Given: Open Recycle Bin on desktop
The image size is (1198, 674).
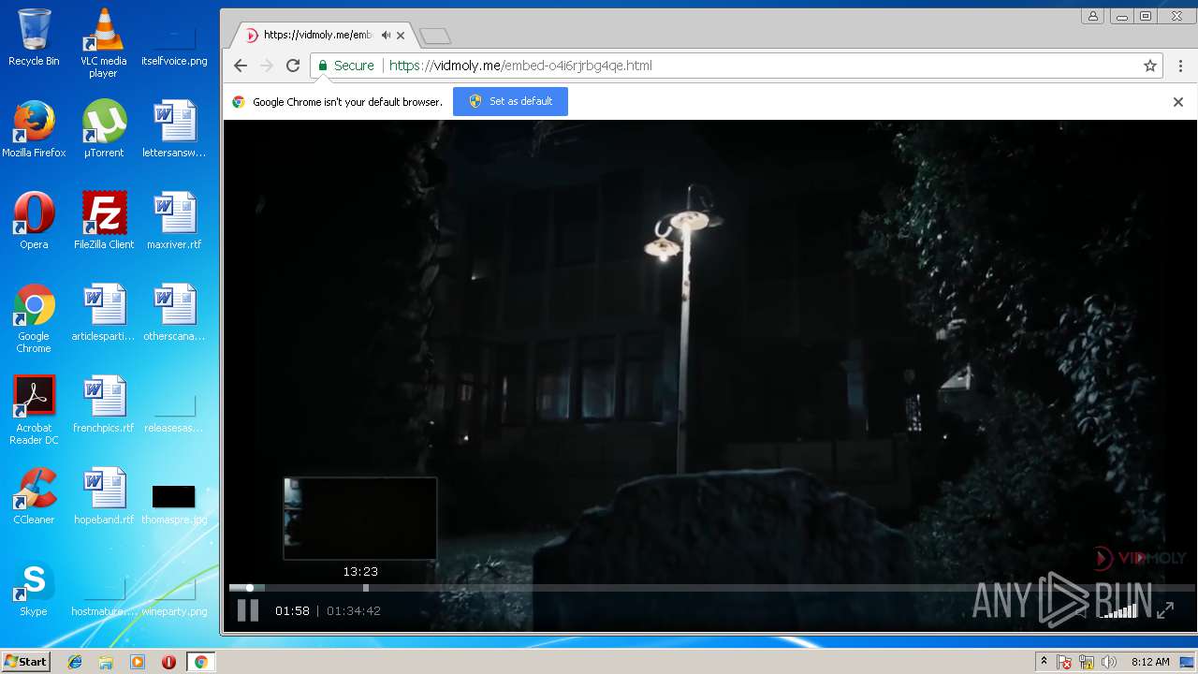Looking at the screenshot, I should click(x=34, y=37).
